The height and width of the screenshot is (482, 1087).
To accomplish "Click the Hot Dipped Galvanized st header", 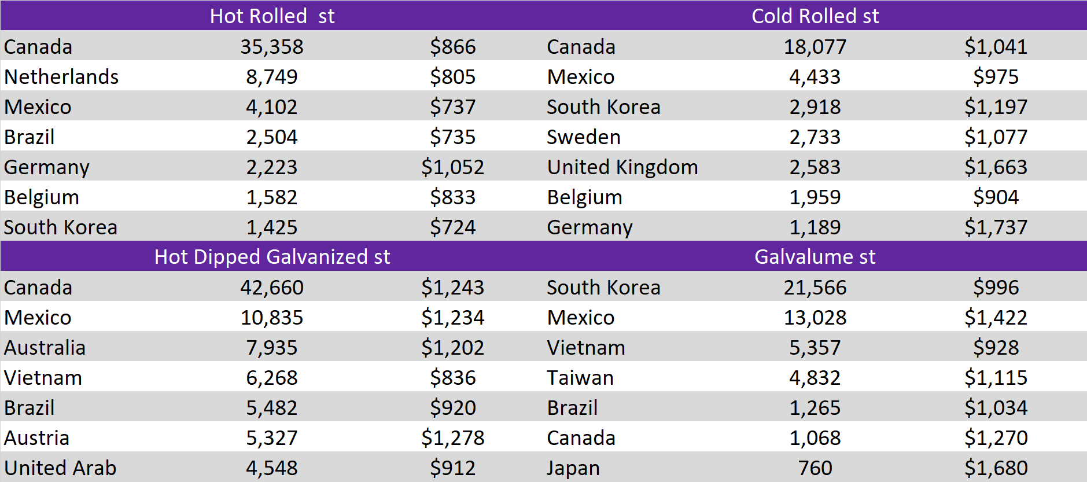I will coord(272,256).
